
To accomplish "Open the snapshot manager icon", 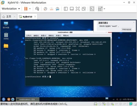I will 57,9.
